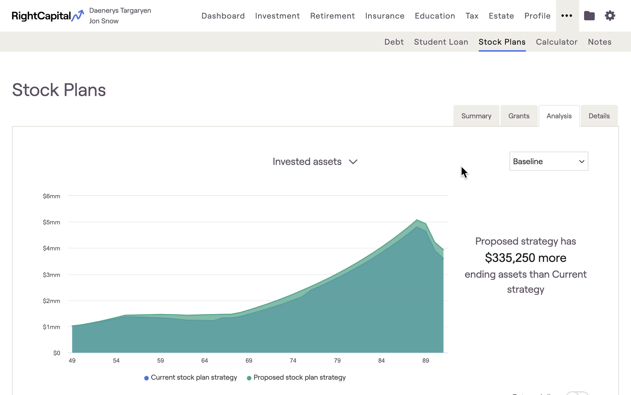Open the Calculator subpage
631x395 pixels.
[x=557, y=42]
